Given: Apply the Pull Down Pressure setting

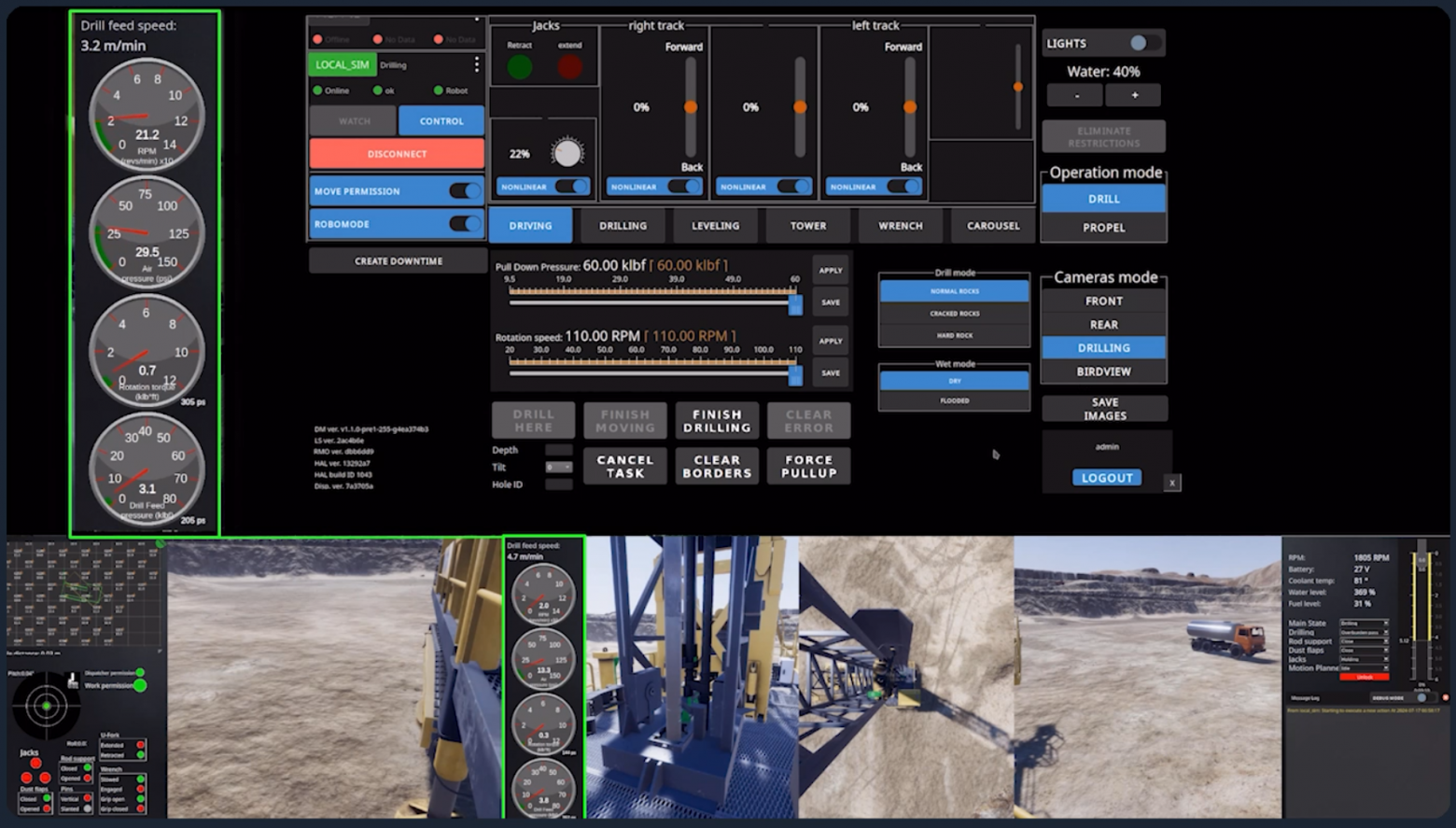Looking at the screenshot, I should 830,271.
